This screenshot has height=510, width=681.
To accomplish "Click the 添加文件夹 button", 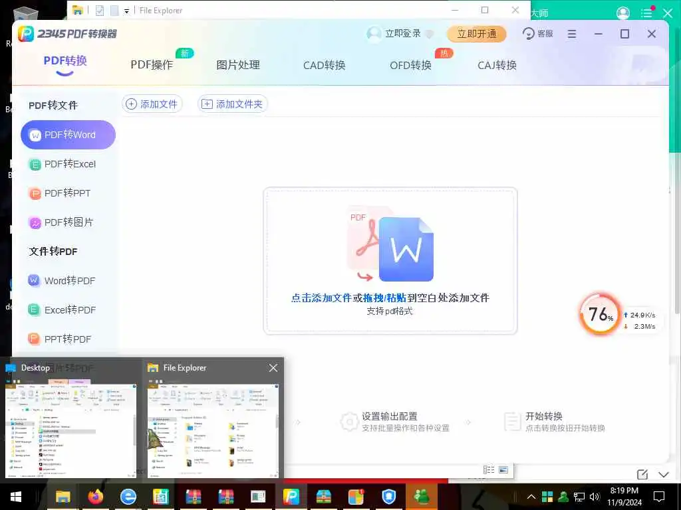I will 232,104.
